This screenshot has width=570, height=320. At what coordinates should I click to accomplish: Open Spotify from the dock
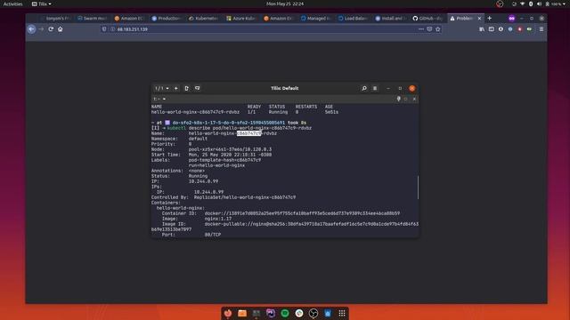(285, 313)
